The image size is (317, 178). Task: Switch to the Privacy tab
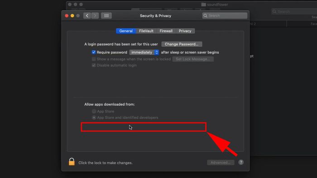pos(185,31)
